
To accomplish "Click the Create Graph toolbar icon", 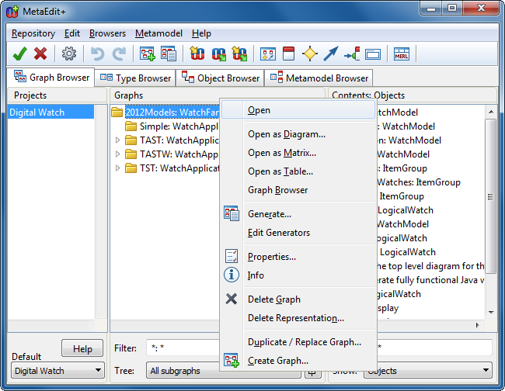I will pos(148,54).
